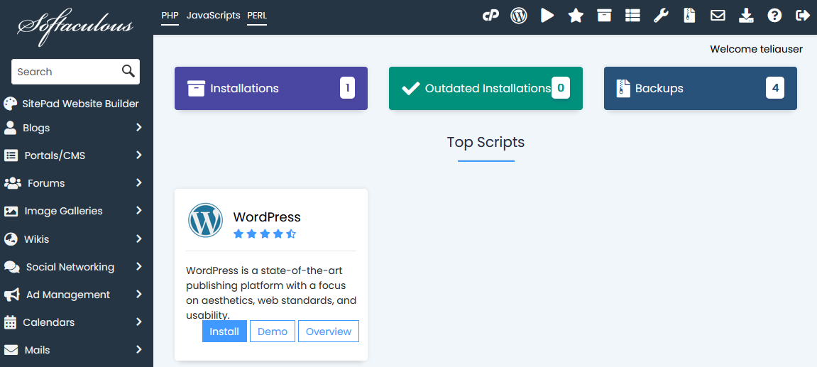This screenshot has width=817, height=367.
Task: Open the Outdated Installations panel
Action: 486,88
